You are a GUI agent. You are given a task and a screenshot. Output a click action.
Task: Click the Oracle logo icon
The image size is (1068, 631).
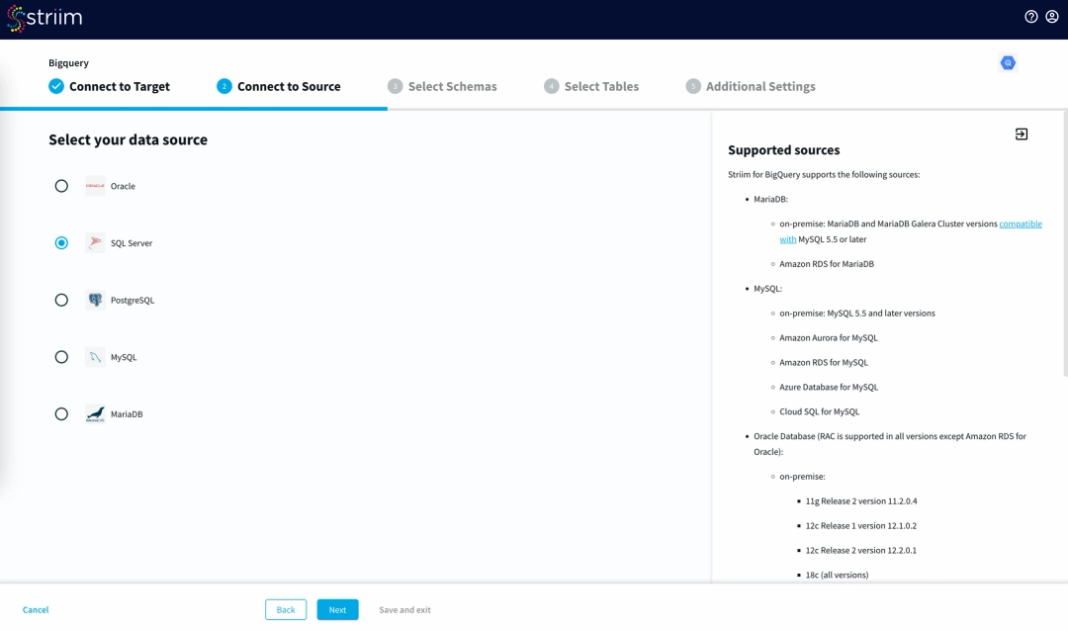(94, 185)
